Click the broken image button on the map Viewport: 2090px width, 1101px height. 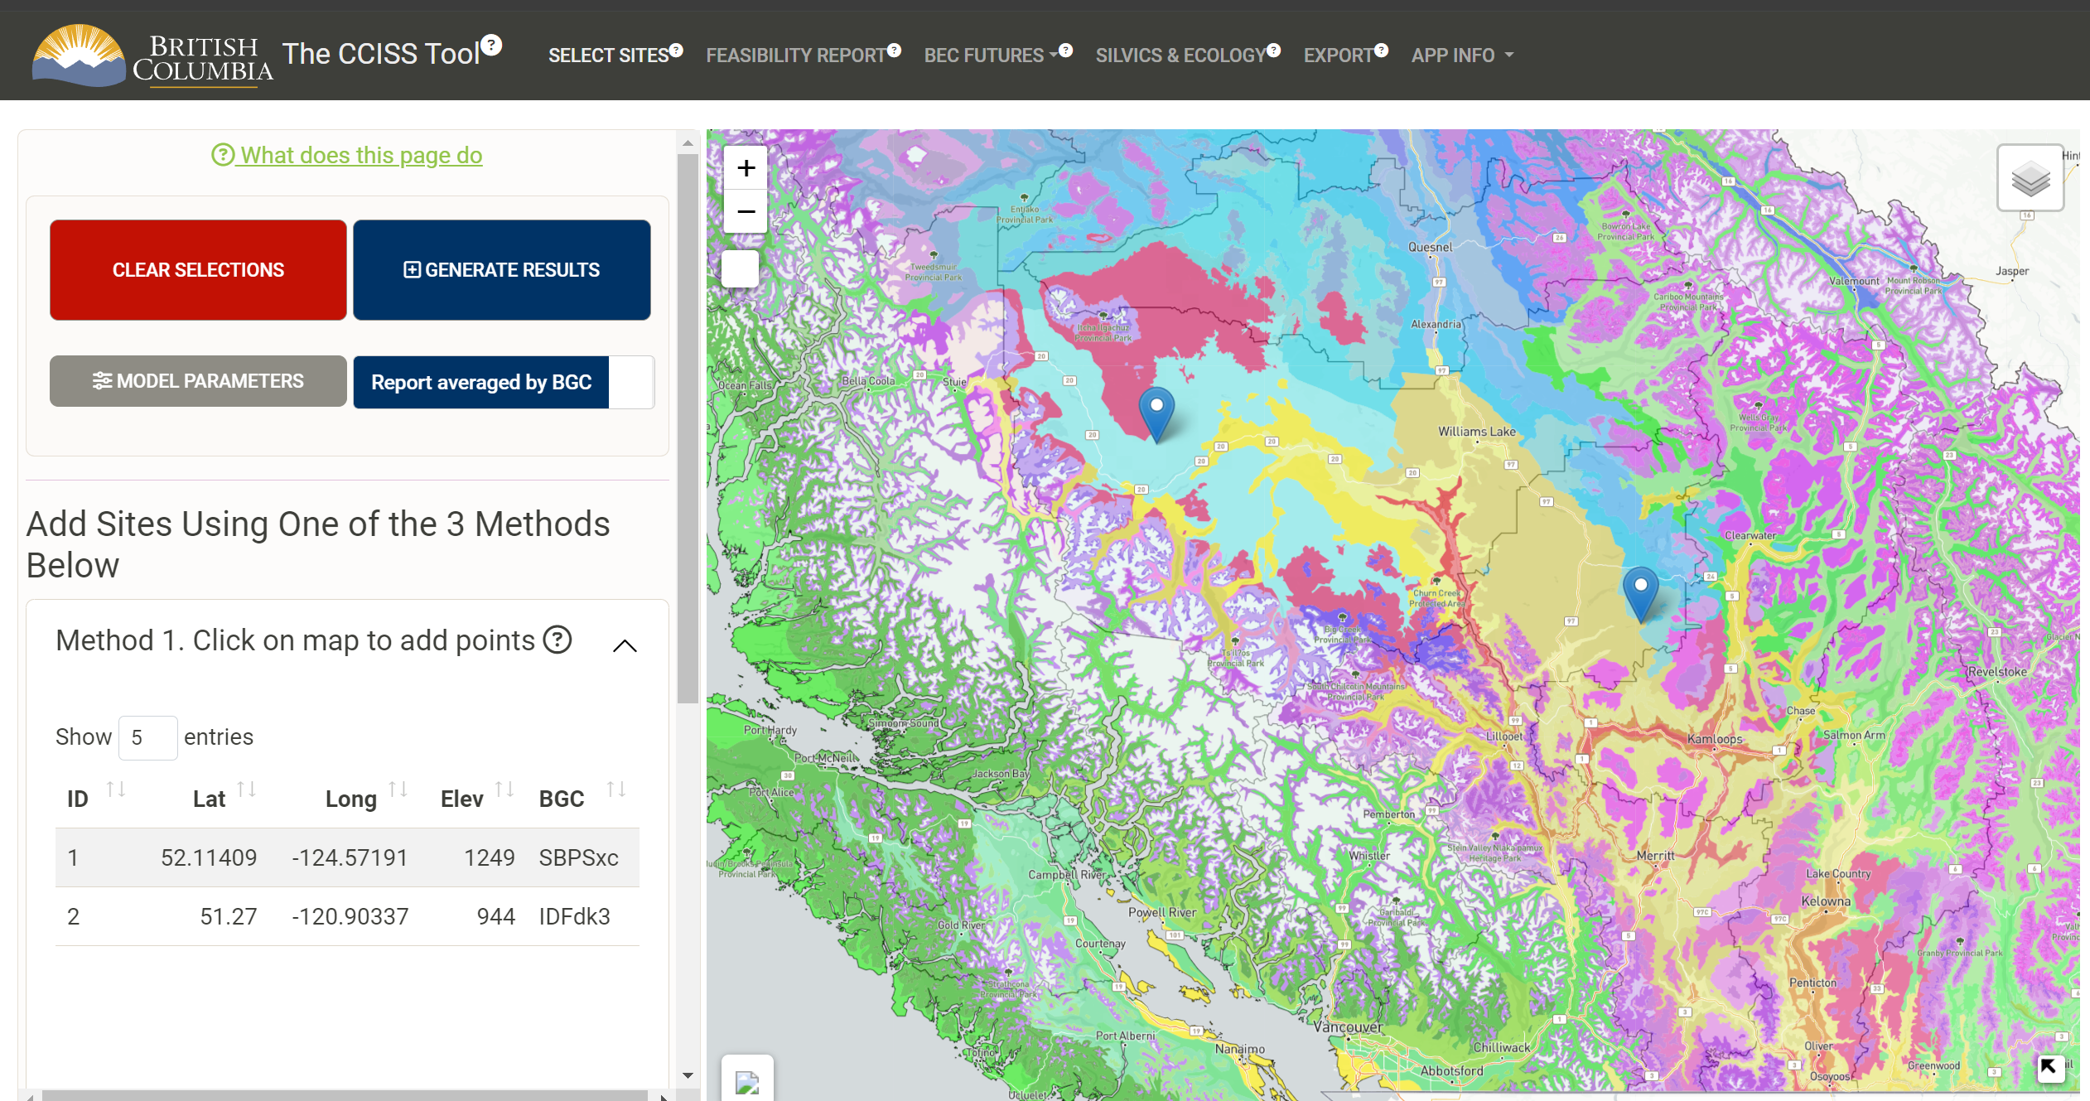747,1081
